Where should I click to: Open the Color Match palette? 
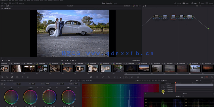tap(7, 77)
